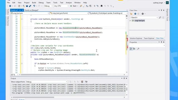Open the Build menu

(x=34, y=2)
